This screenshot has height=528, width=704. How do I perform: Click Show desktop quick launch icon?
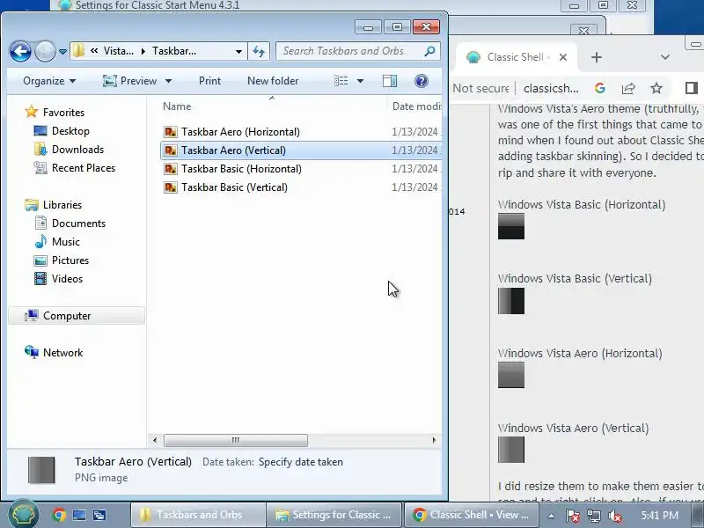(x=79, y=515)
